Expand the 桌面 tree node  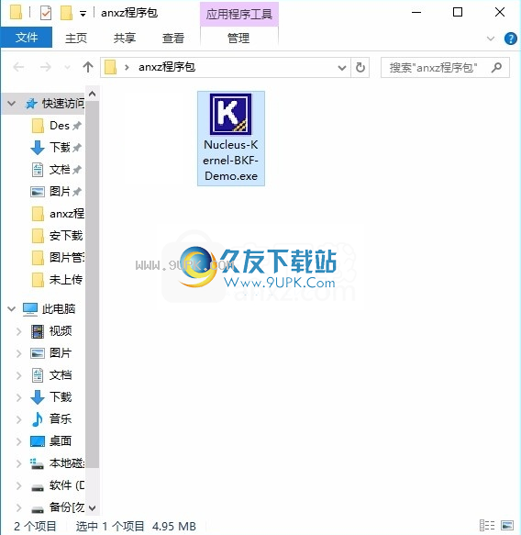[18, 441]
